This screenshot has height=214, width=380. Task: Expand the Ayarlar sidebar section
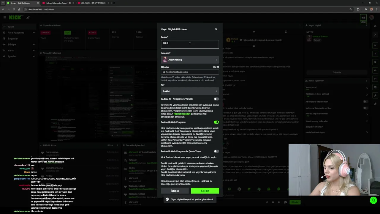[x=19, y=56]
